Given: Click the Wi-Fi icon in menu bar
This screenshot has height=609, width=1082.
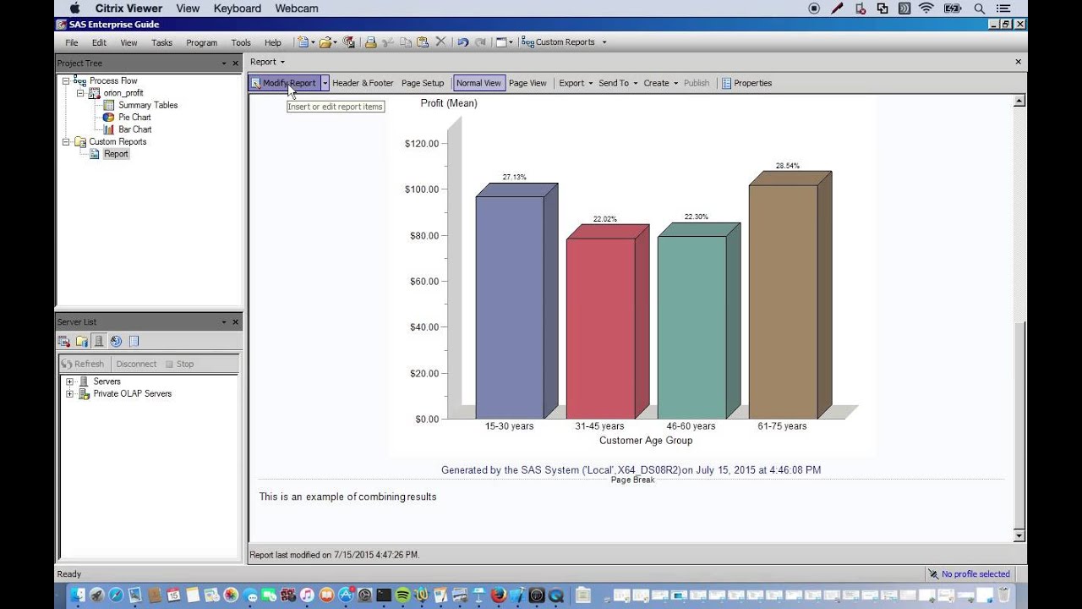Looking at the screenshot, I should click(926, 8).
